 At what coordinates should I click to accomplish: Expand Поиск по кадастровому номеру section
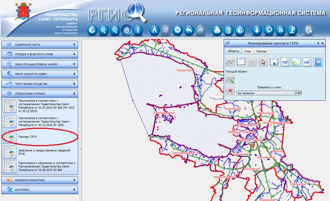coord(40,64)
